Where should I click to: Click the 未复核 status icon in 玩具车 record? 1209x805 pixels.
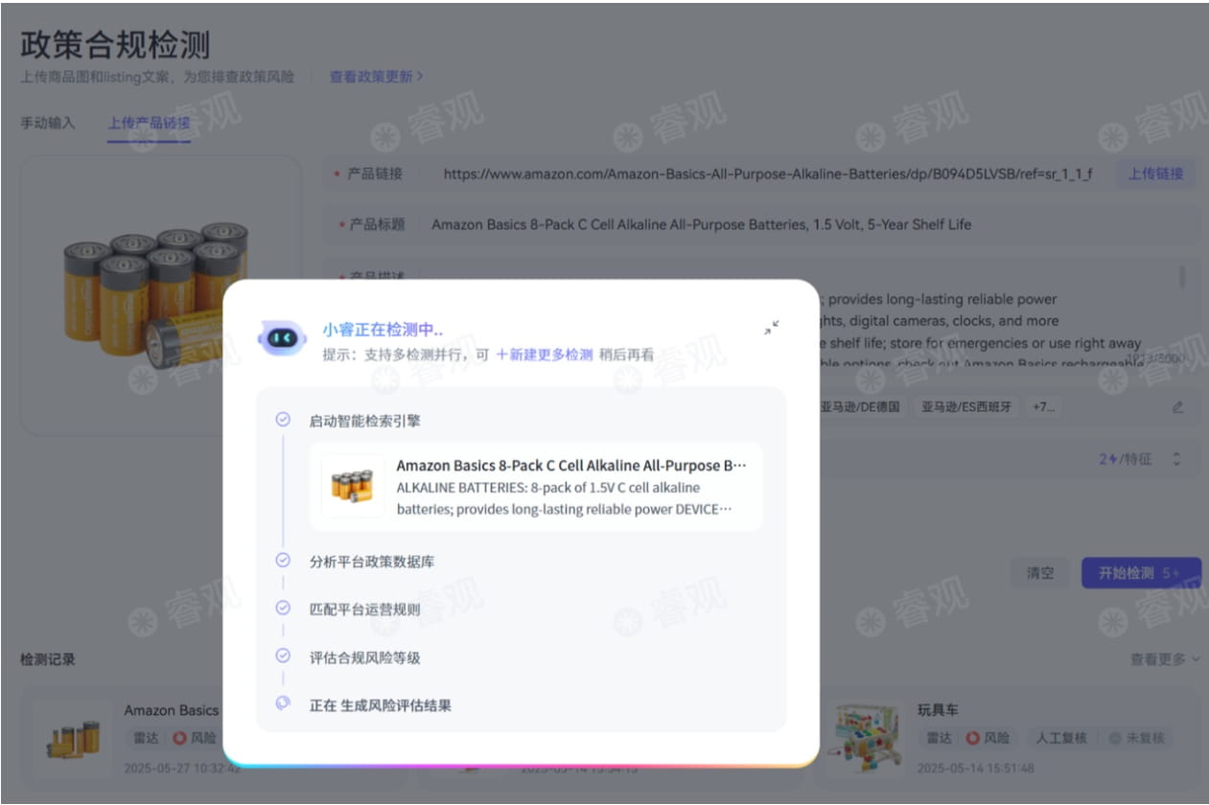[x=1114, y=738]
